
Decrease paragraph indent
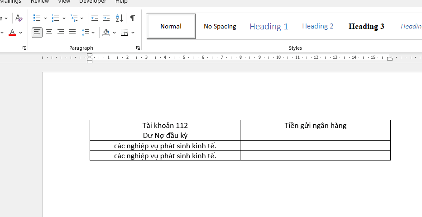point(94,18)
